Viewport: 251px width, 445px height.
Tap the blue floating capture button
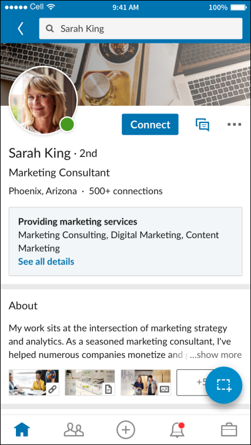point(224,385)
